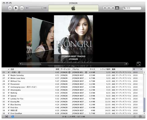Click the Play button
This screenshot has width=147, height=120.
click(16, 8)
